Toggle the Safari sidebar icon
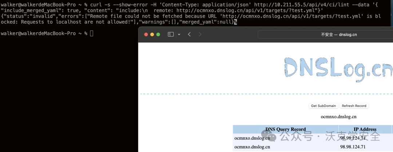Image resolution: width=393 pixels, height=152 pixels. click(171, 34)
